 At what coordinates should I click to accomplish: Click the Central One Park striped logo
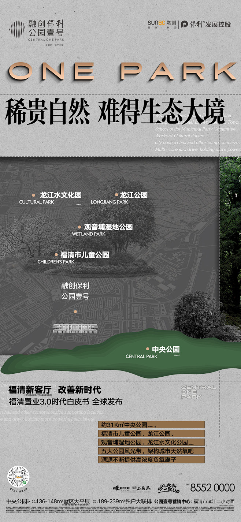[17, 29]
